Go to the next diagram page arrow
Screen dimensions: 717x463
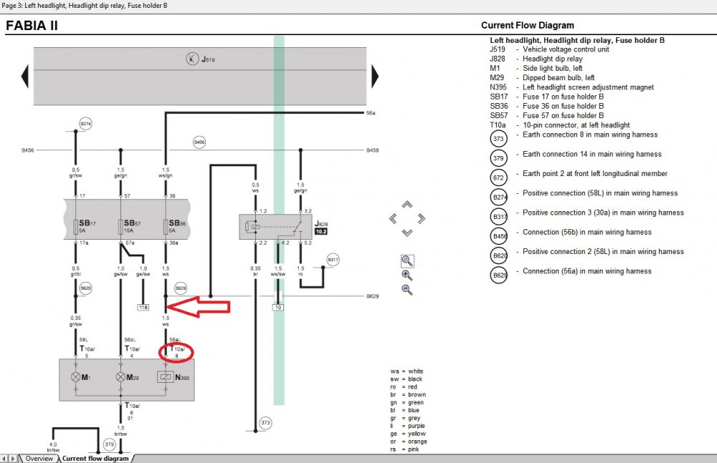375,76
